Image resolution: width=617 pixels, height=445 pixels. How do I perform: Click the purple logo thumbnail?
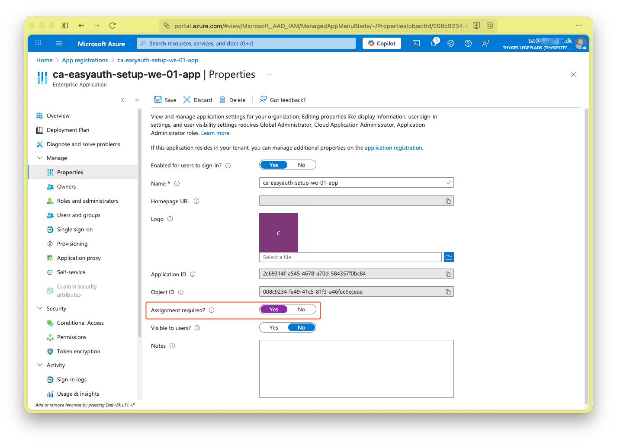tap(279, 233)
